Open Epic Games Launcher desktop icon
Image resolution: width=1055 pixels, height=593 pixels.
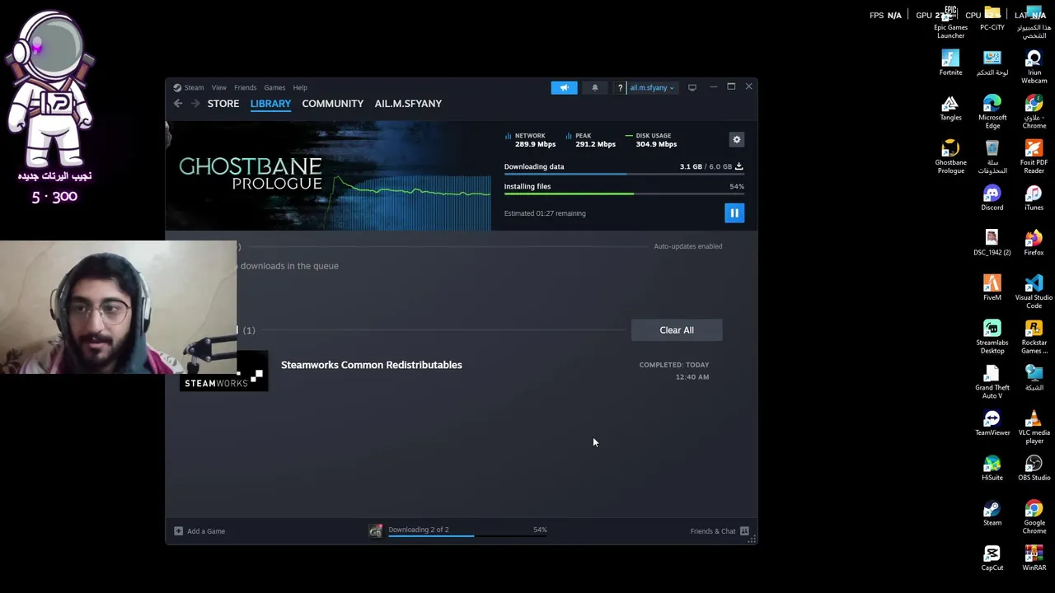point(950,22)
